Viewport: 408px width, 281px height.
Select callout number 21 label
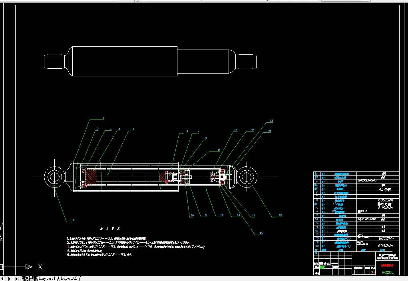click(x=270, y=131)
